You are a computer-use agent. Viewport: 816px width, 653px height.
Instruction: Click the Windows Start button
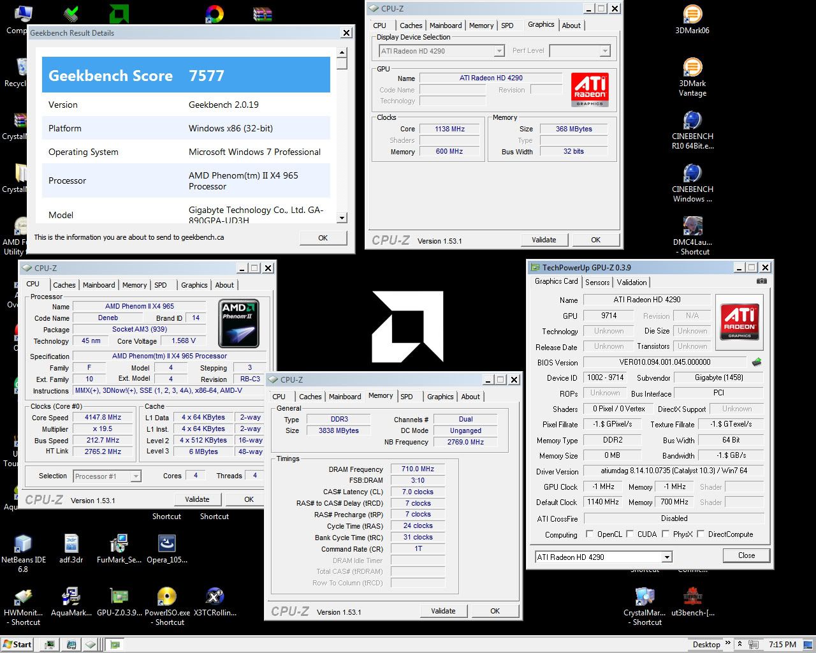coord(17,644)
